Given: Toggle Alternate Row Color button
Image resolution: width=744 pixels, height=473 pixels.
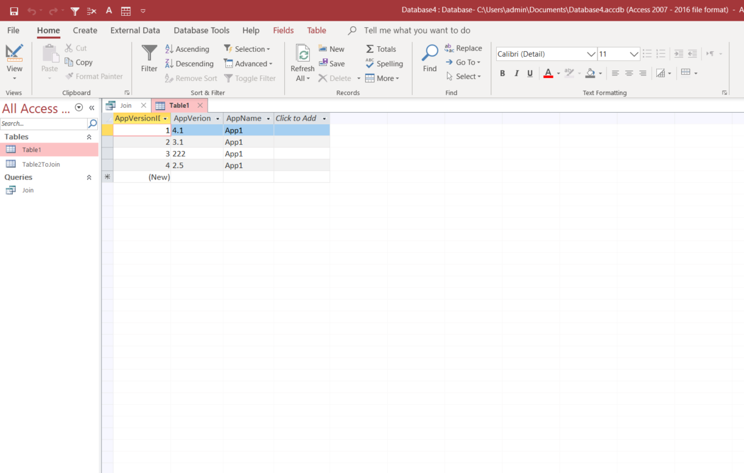Looking at the screenshot, I should (663, 73).
